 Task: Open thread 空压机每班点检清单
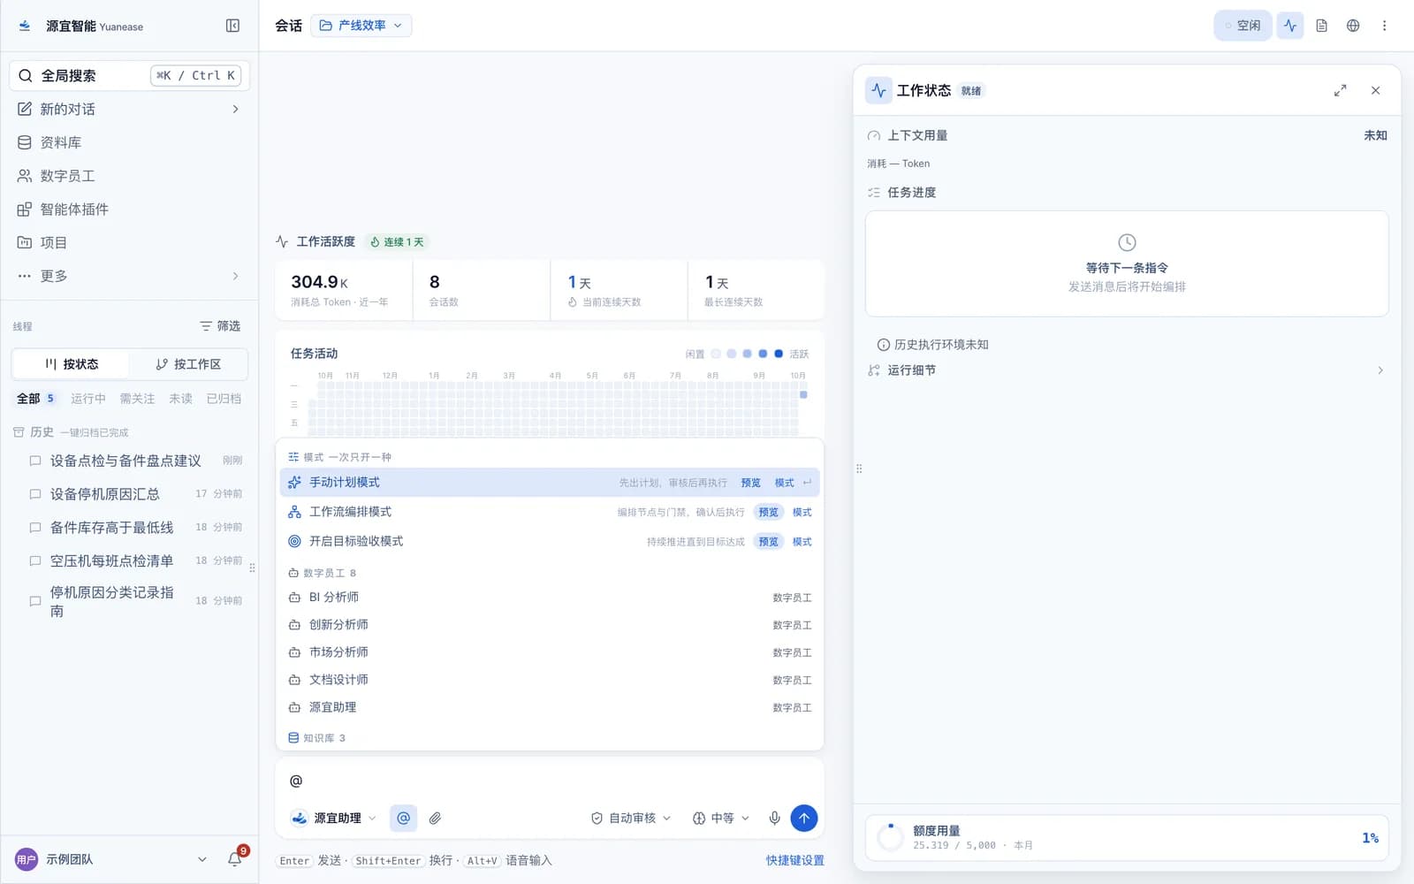pos(134,560)
